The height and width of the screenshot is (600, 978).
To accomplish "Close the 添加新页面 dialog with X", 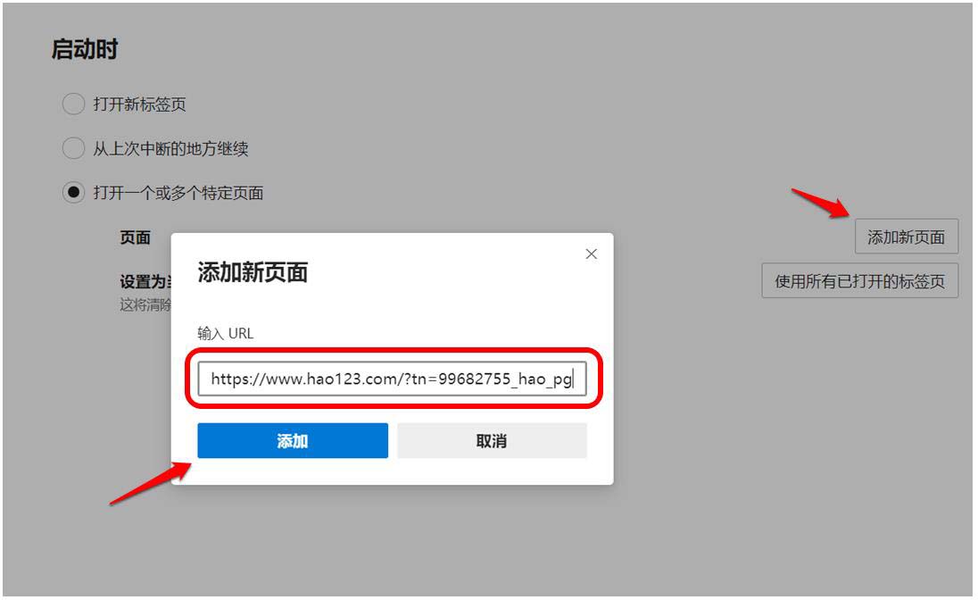I will [x=591, y=254].
